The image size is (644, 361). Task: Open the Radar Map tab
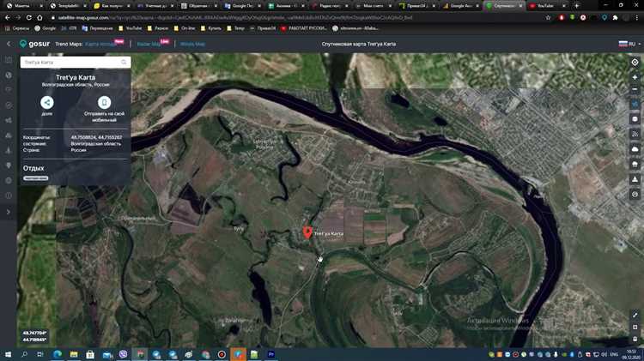tap(149, 44)
